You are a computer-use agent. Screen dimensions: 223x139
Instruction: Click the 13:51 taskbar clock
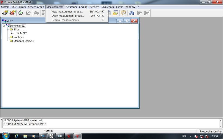point(215,136)
